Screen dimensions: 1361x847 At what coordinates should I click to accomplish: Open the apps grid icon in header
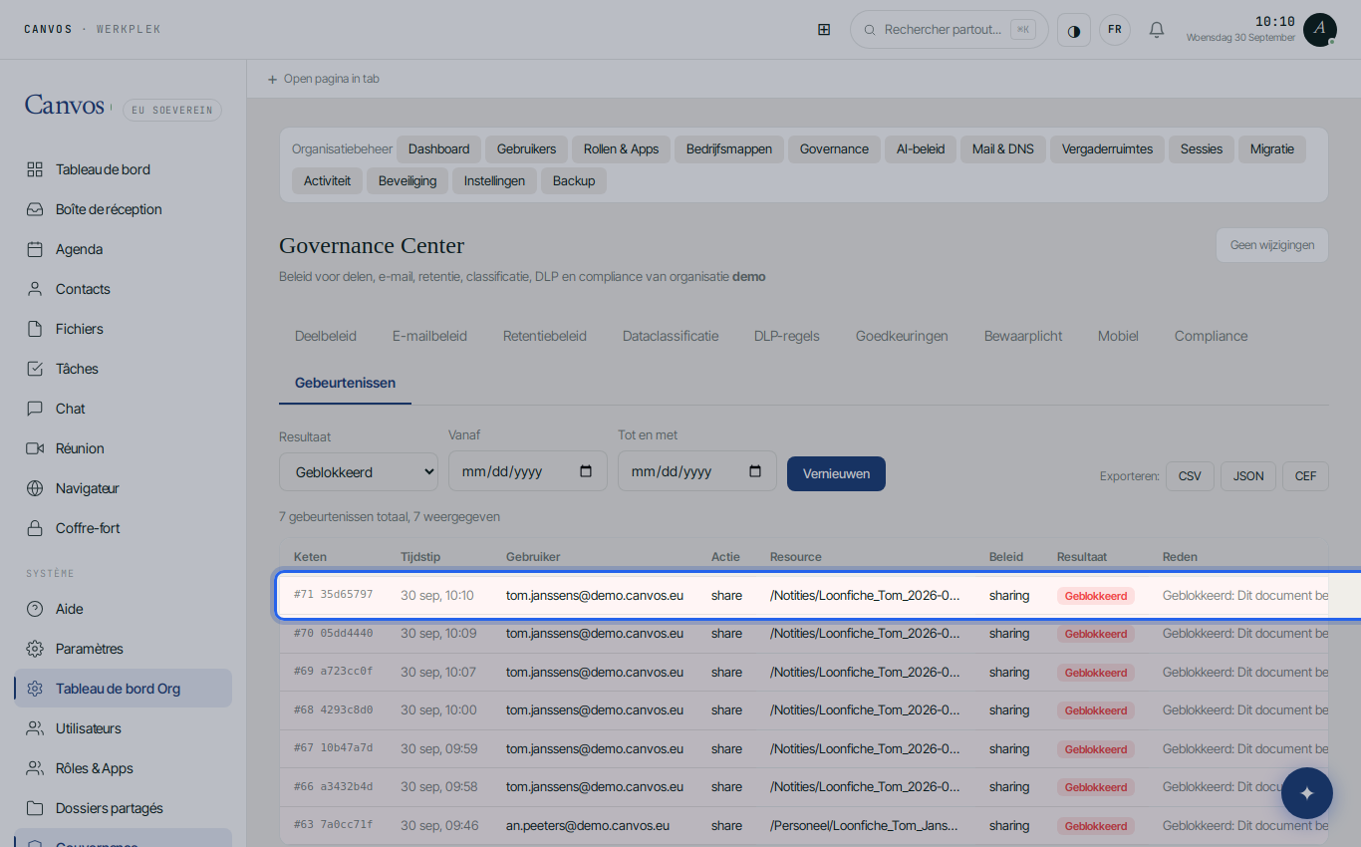click(824, 30)
